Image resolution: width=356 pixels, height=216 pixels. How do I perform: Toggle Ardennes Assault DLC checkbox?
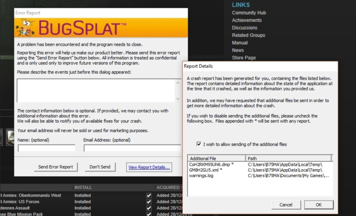149,208
